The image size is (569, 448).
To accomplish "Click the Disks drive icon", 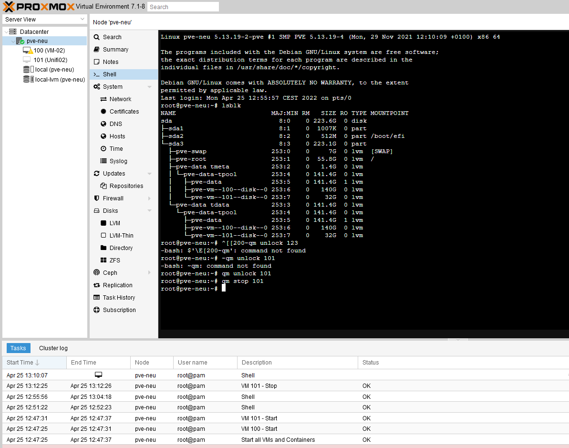I will point(96,210).
